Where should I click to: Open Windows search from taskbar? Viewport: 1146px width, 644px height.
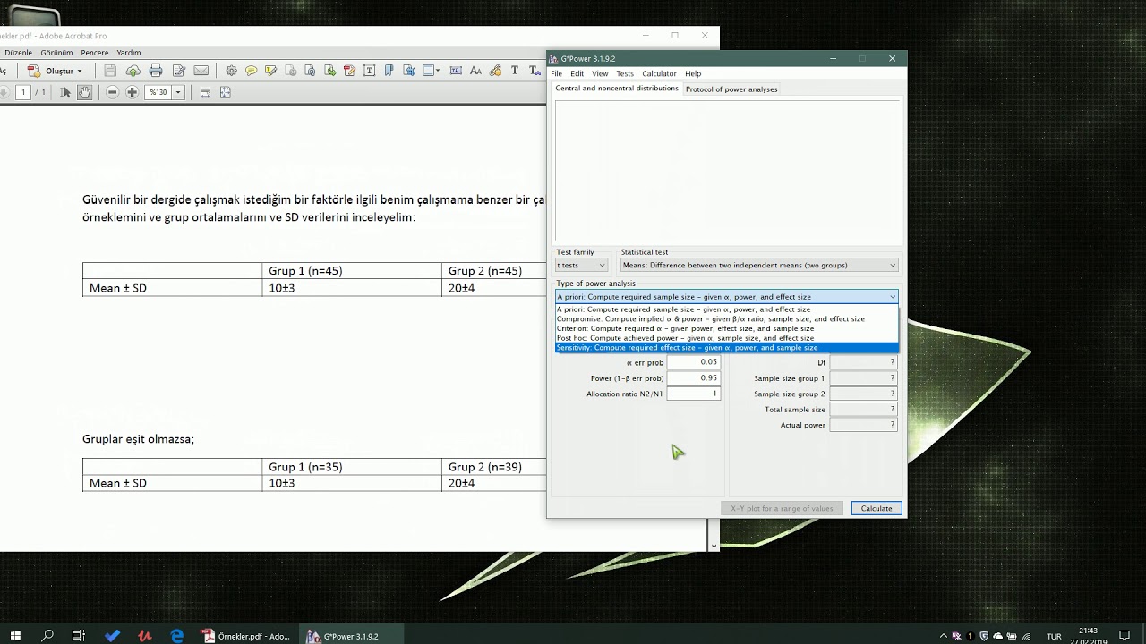(x=48, y=636)
